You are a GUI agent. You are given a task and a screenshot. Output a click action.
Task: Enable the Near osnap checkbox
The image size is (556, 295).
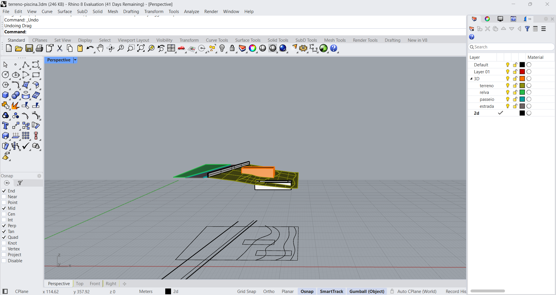[x=4, y=197]
